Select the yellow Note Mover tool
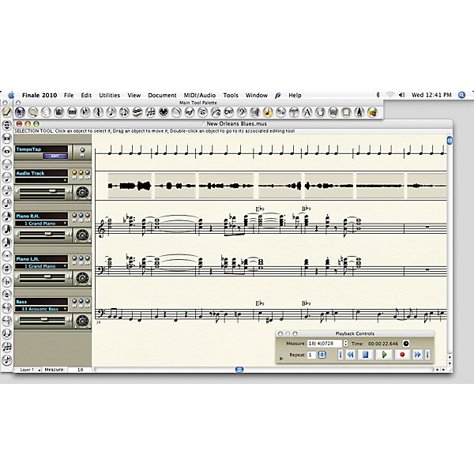The width and height of the screenshot is (474, 474). tap(268, 112)
